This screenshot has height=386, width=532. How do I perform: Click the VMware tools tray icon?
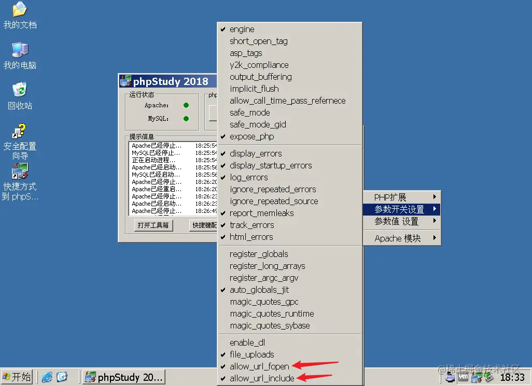(463, 377)
